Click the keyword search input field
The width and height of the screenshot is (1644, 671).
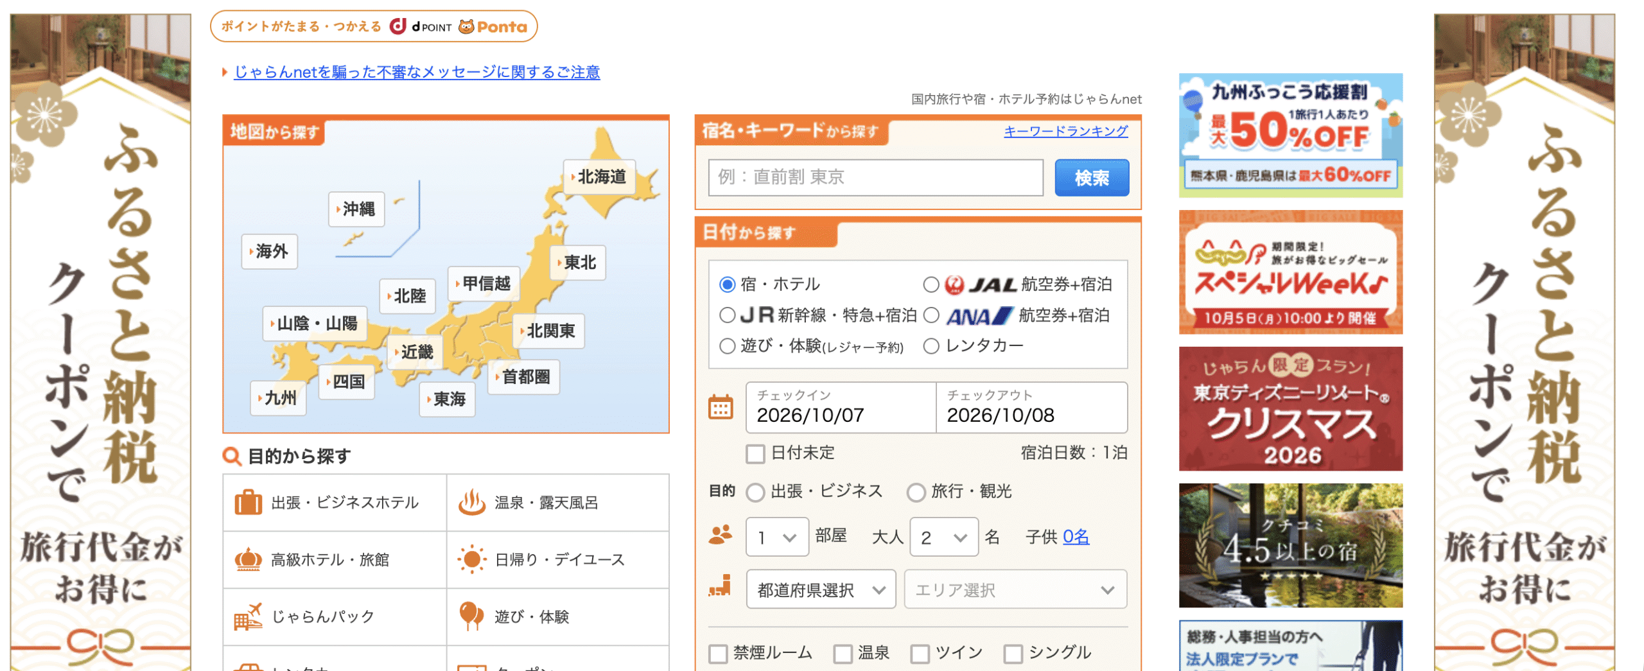[875, 178]
